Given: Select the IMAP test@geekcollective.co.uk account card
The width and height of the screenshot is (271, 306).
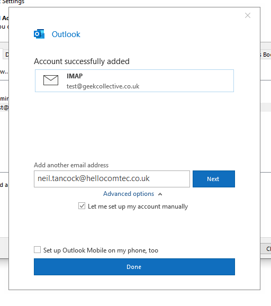Looking at the screenshot, I should pyautogui.click(x=134, y=80).
